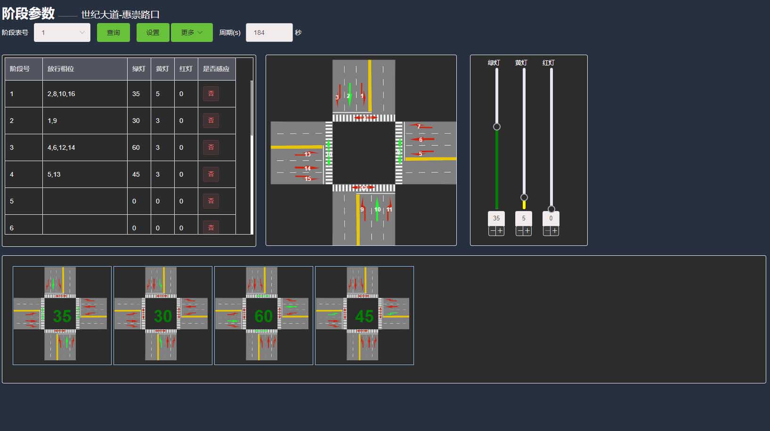Screen dimensions: 770x431
Task: Select phase 15 arrow on west approach
Action: (x=307, y=178)
